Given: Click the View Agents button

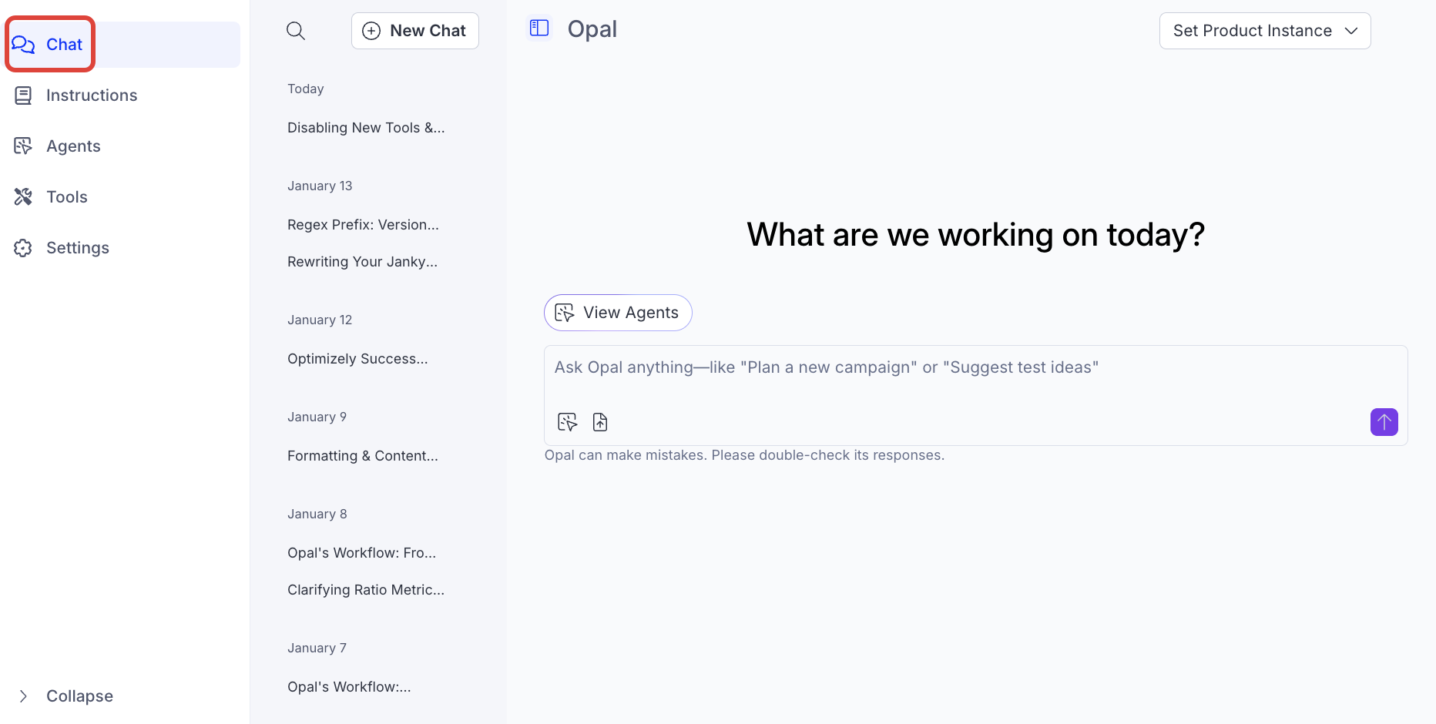Looking at the screenshot, I should coord(617,313).
